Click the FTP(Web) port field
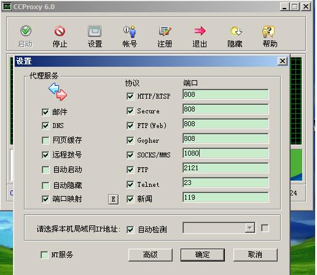Screen dimensions: 317x275 tap(225, 124)
